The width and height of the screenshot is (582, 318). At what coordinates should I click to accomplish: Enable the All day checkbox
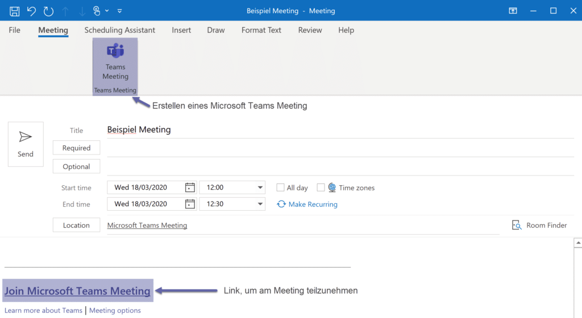pos(280,187)
